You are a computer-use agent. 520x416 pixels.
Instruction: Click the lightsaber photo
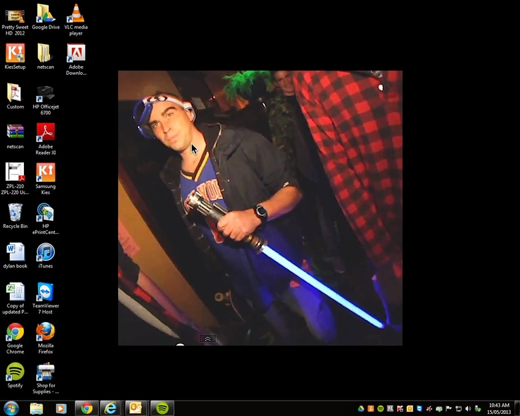click(260, 208)
